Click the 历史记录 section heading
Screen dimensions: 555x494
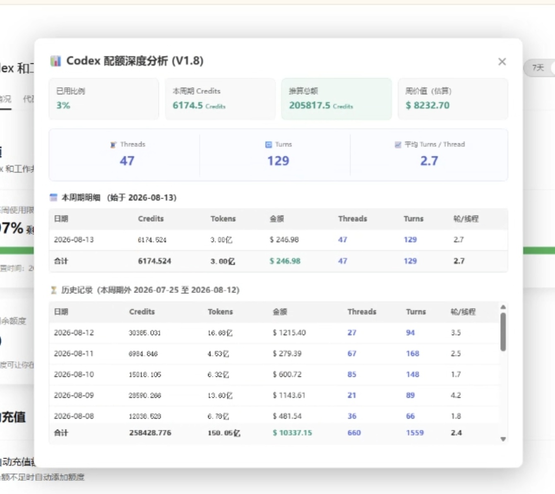click(x=151, y=290)
